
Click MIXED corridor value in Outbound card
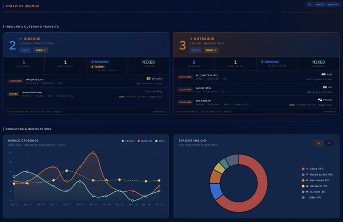318,62
